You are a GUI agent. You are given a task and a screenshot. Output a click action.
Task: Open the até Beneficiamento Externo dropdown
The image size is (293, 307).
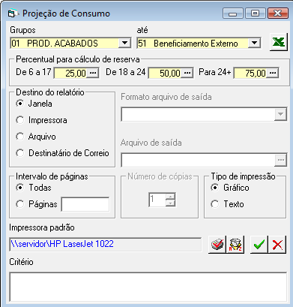coord(254,44)
